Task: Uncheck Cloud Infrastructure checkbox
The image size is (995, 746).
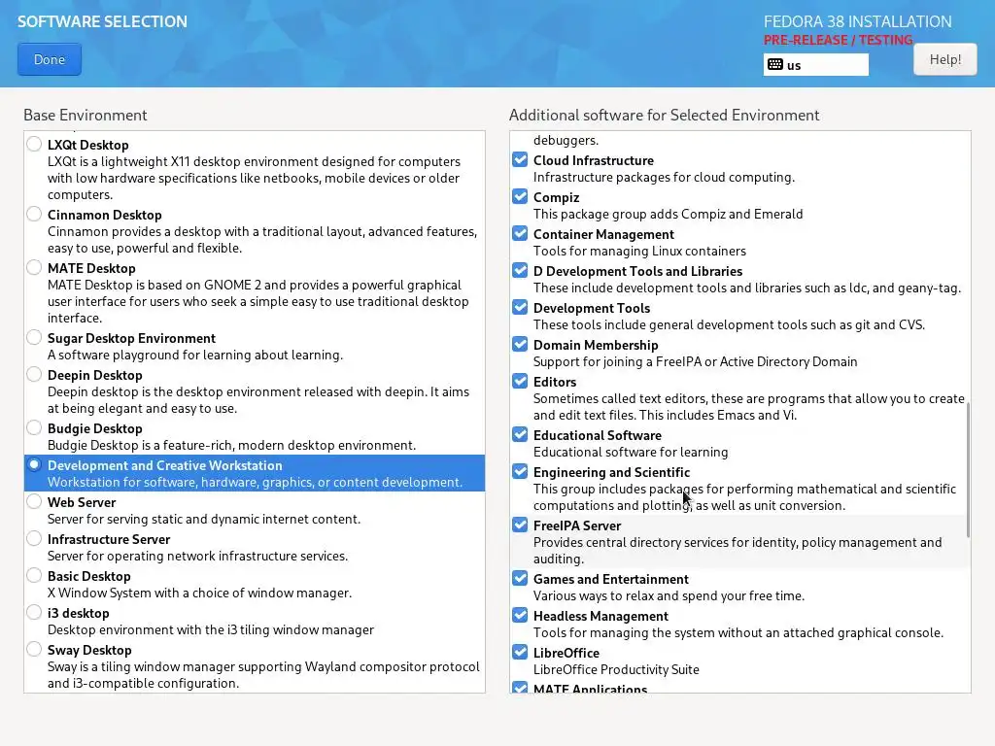Action: (520, 160)
